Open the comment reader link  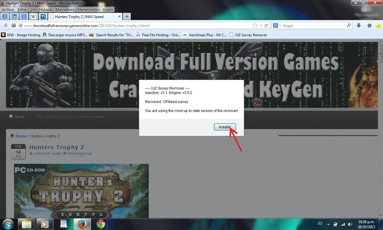click(x=48, y=154)
